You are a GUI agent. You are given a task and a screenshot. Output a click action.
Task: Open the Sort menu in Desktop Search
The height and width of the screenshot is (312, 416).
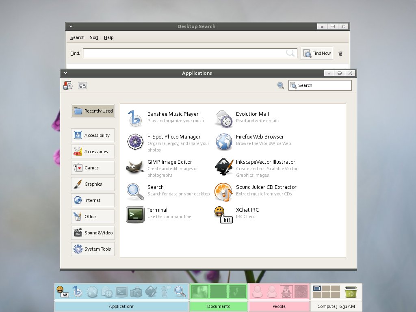point(94,37)
